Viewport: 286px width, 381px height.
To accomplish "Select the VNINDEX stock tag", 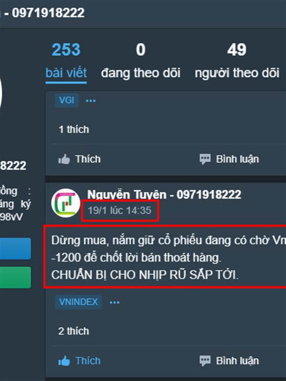I will [x=78, y=302].
